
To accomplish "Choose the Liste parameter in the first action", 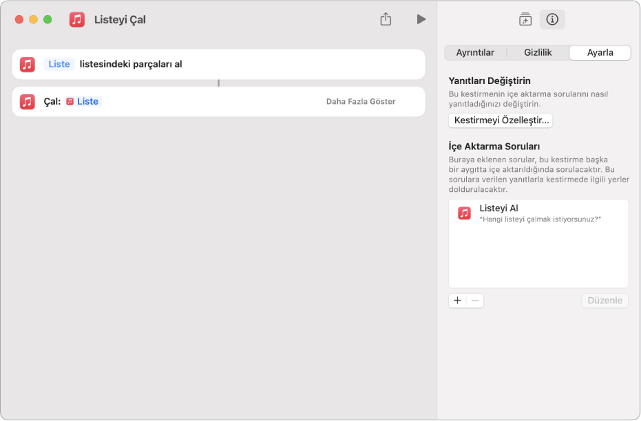I will point(59,64).
